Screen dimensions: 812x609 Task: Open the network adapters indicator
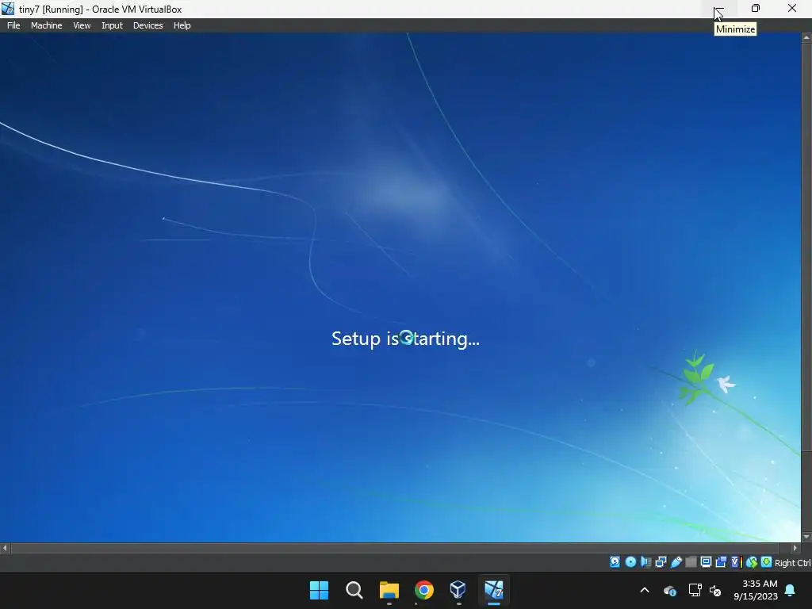pos(661,562)
